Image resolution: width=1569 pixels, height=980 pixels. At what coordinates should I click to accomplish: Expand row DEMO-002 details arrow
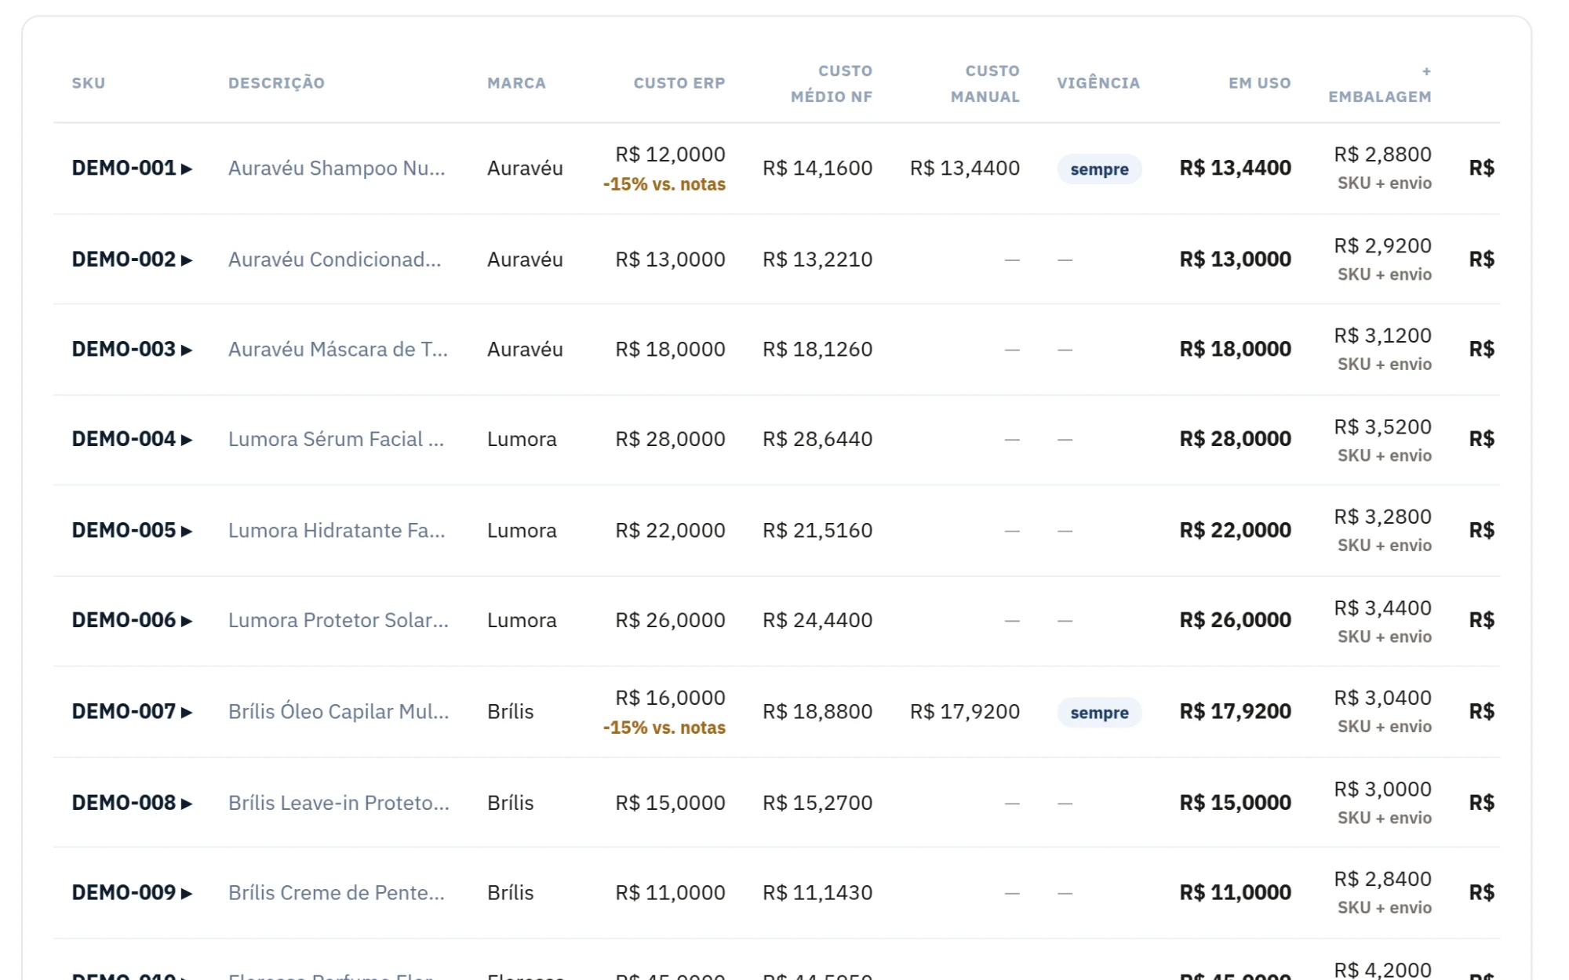point(187,260)
